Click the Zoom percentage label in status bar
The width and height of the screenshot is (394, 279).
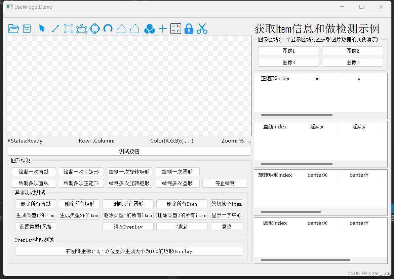[x=232, y=141]
